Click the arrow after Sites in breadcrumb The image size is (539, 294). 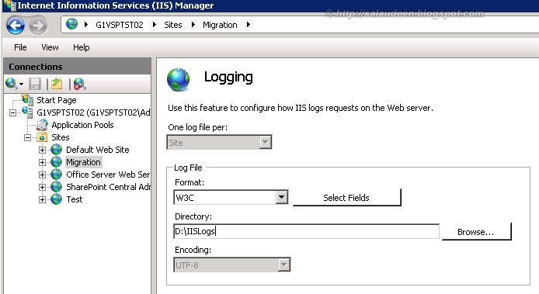pyautogui.click(x=193, y=24)
